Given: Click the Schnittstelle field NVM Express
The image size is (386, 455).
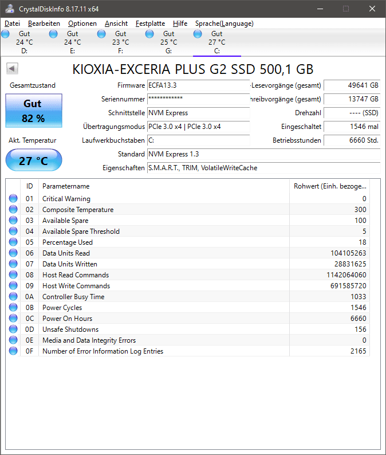Looking at the screenshot, I should click(x=198, y=113).
